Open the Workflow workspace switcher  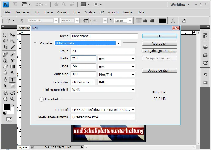click(x=180, y=4)
